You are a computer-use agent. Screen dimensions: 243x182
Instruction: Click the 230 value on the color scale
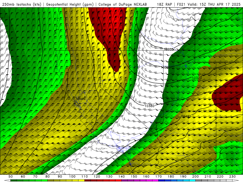[233, 177]
